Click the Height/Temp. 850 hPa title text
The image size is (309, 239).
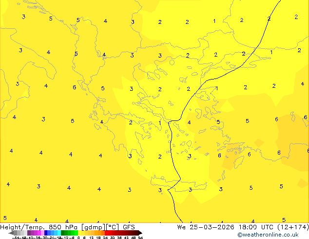(x=39, y=227)
